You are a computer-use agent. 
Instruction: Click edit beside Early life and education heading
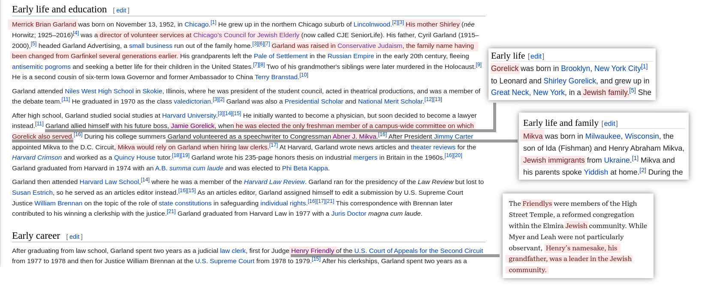121,10
